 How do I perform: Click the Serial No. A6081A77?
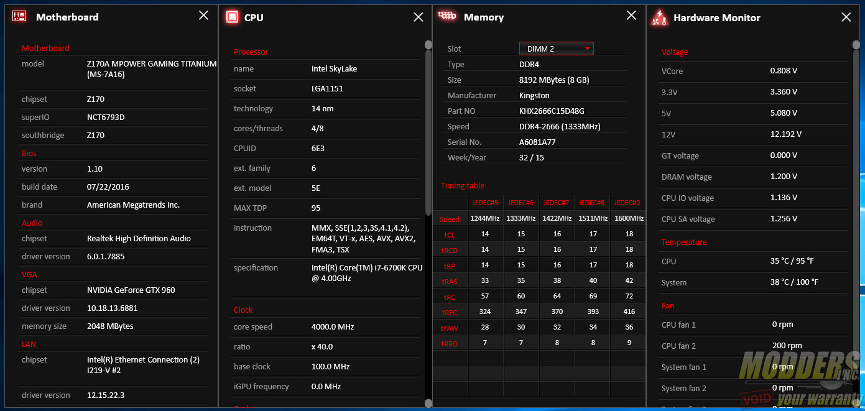[x=537, y=142]
